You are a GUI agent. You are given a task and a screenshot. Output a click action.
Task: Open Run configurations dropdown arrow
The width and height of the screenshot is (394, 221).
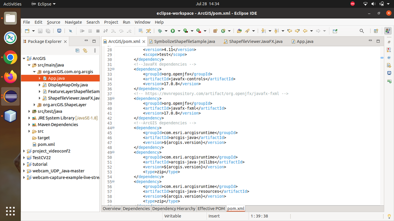point(179,31)
